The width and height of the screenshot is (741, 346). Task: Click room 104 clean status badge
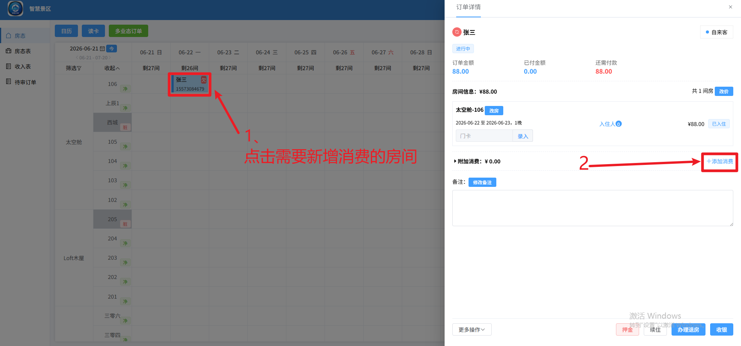(x=125, y=166)
